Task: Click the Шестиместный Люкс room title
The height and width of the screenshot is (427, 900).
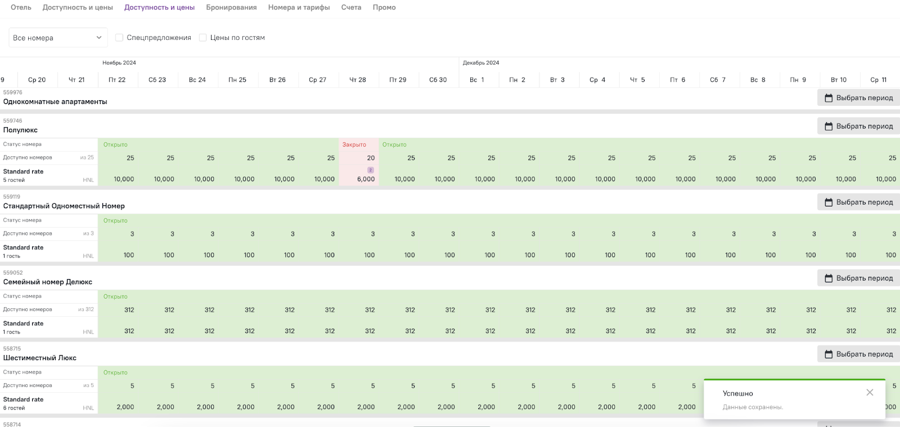Action: pos(40,358)
